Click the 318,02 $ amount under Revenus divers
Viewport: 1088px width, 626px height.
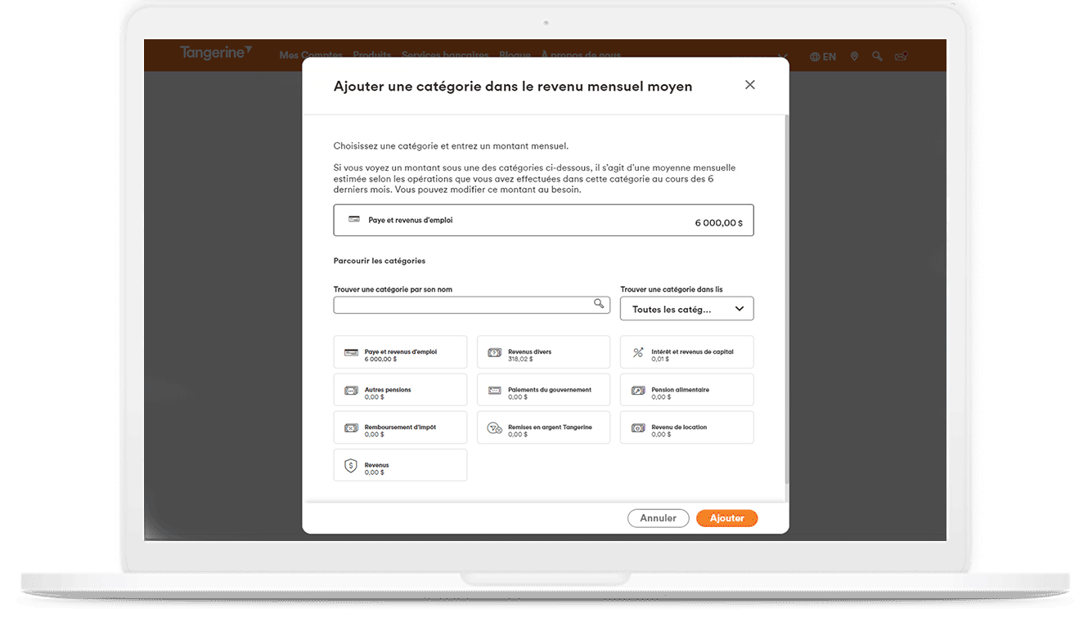click(519, 359)
